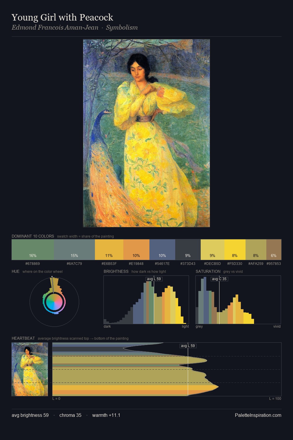Click the title Young Girl with Peacock
The width and height of the screenshot is (293, 440).
coord(62,17)
